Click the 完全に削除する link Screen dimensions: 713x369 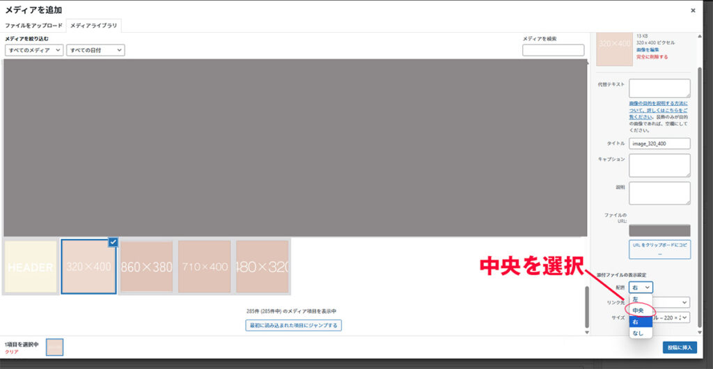point(652,56)
